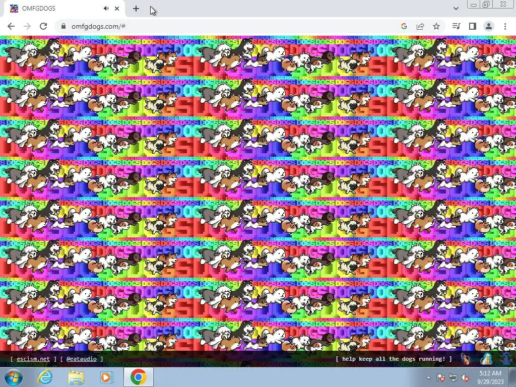Viewport: 516px width, 387px height.
Task: Open the browser side panel
Action: pos(473,26)
